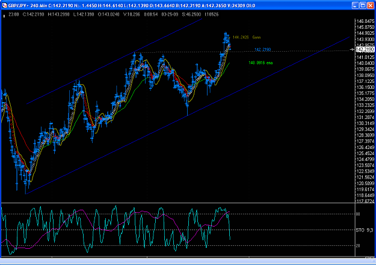376x265 pixels.
Task: Click the 138.0950 price axis label
Action: click(x=365, y=76)
